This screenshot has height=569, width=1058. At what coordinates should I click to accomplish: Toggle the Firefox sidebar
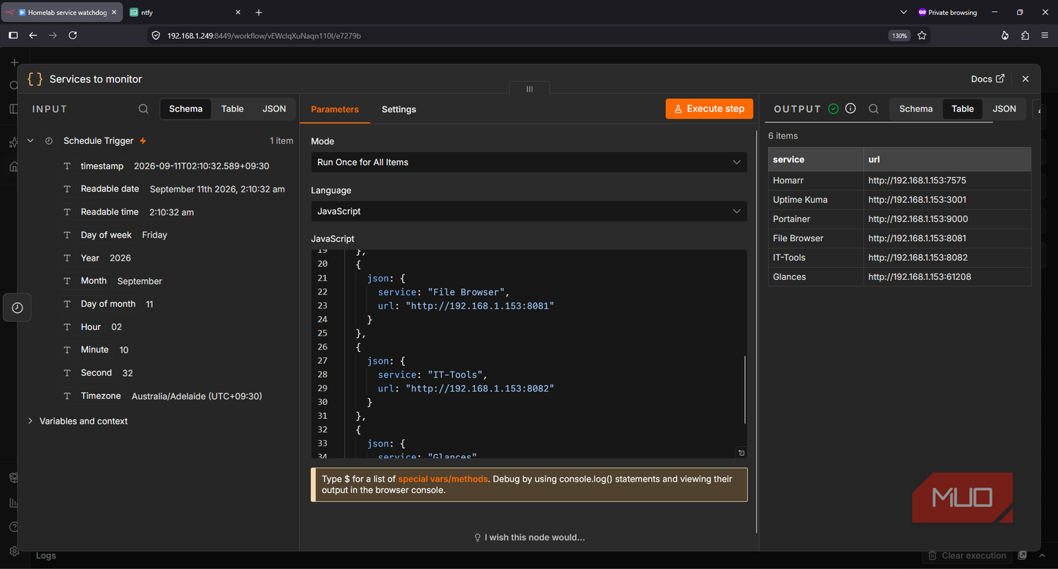tap(13, 35)
